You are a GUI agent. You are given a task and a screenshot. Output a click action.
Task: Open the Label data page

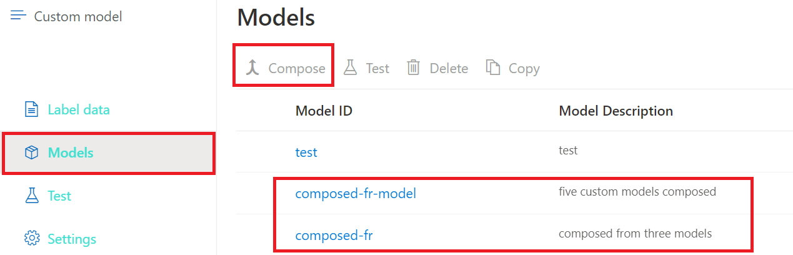pos(79,109)
